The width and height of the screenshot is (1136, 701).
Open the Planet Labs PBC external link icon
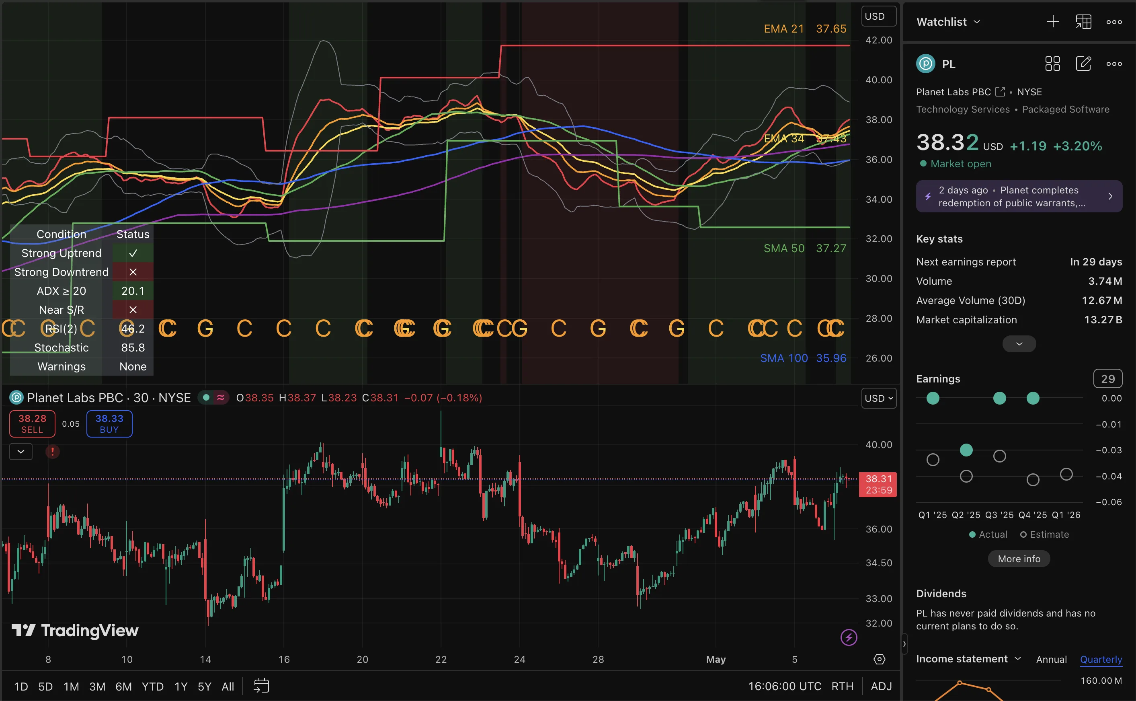pos(1000,92)
